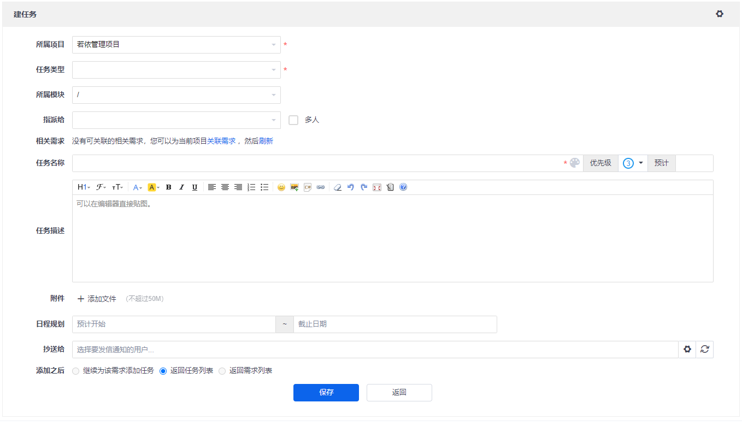Image resolution: width=742 pixels, height=426 pixels.
Task: Click the insert image icon
Action: pos(295,187)
